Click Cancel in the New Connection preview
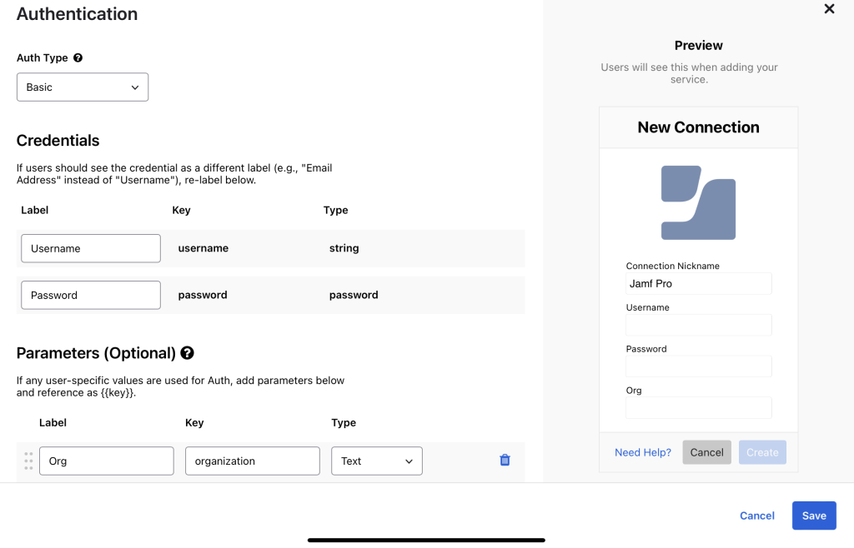 [x=707, y=452]
